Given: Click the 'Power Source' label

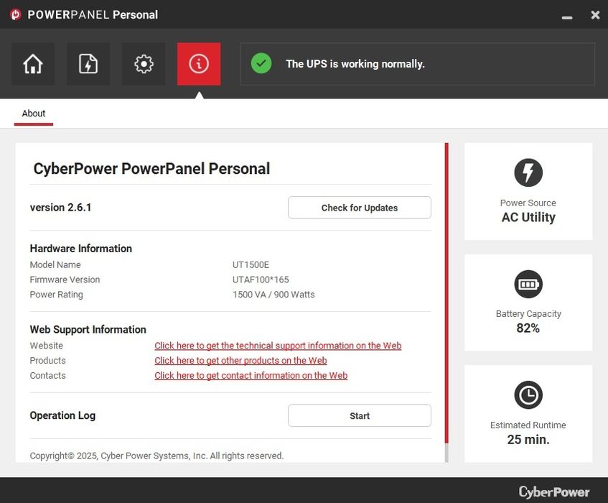Looking at the screenshot, I should click(528, 203).
